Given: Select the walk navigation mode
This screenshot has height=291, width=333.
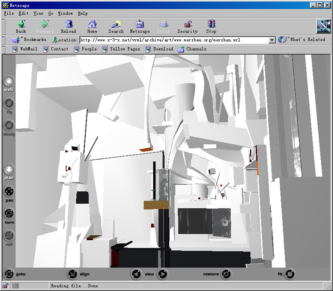Looking at the screenshot, I should (9, 81).
